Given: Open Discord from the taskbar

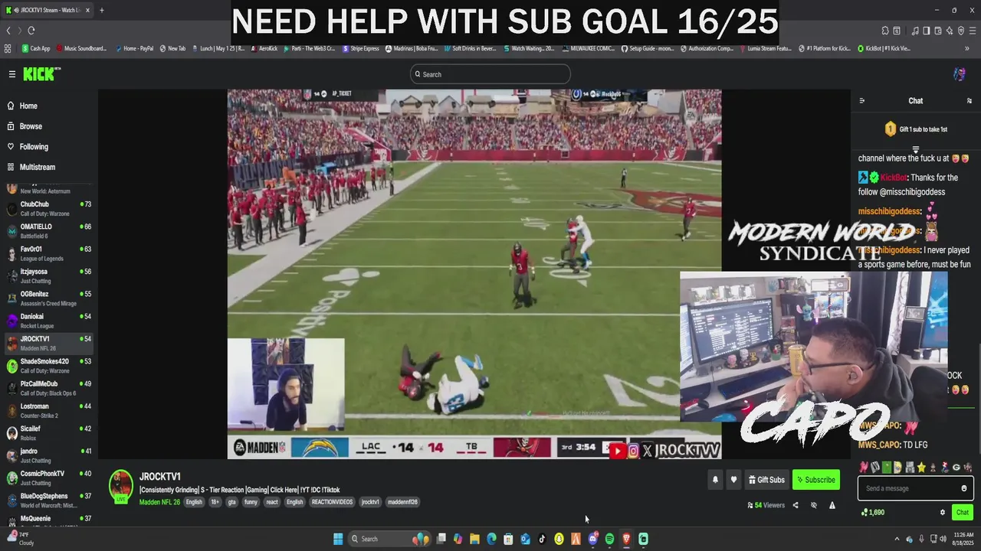Looking at the screenshot, I should (x=592, y=539).
